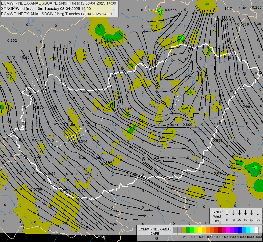This screenshot has height=242, width=263.
Task: Pick the orange swatch above the 800 tick
Action: [208, 230]
